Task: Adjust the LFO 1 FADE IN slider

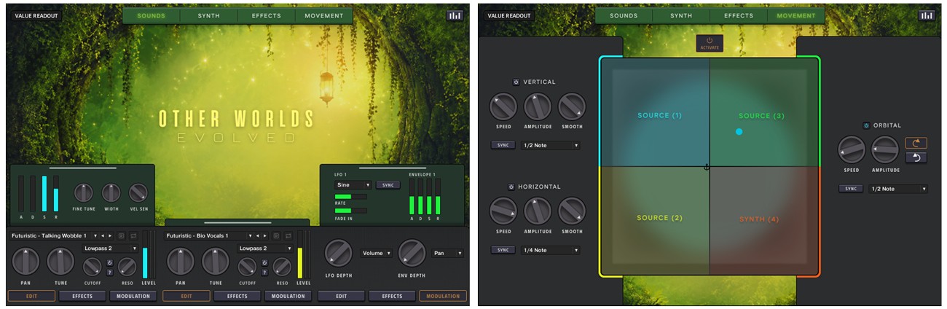Action: click(x=351, y=211)
